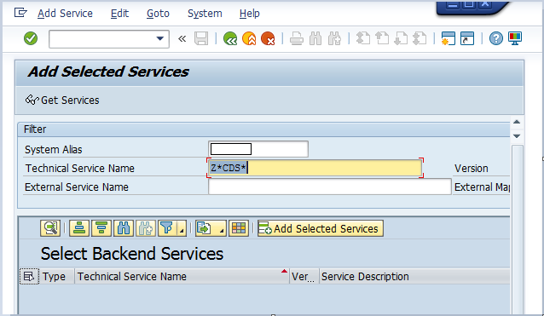Click the window menu icon left of Add Service
The width and height of the screenshot is (544, 316).
click(20, 13)
